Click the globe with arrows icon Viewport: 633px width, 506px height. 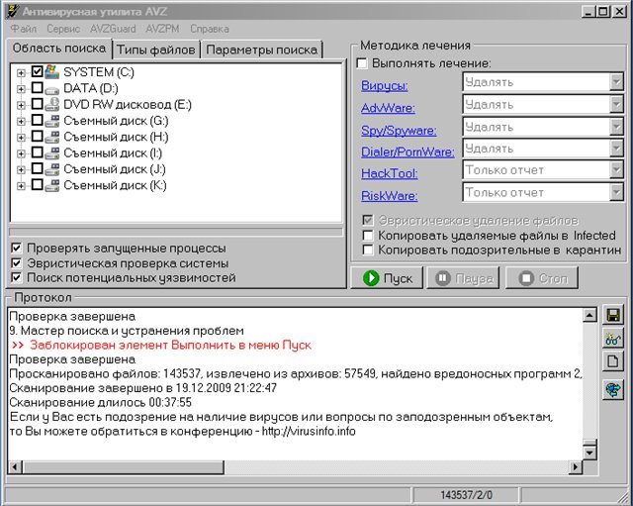(612, 389)
